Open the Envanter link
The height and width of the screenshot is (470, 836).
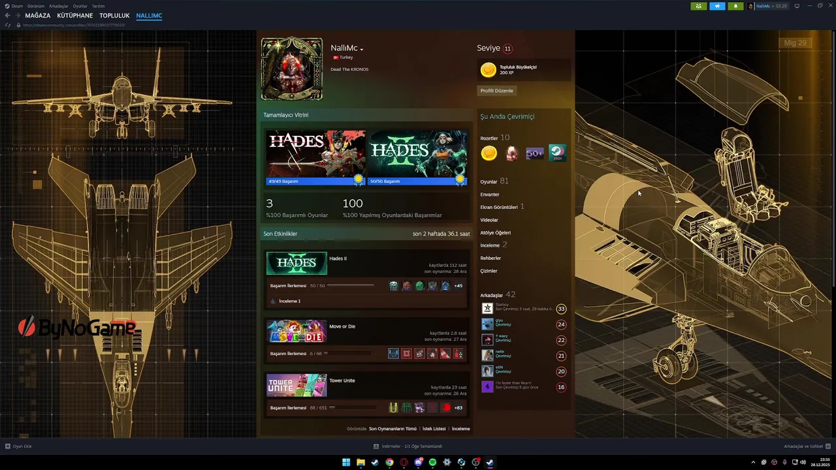point(490,195)
